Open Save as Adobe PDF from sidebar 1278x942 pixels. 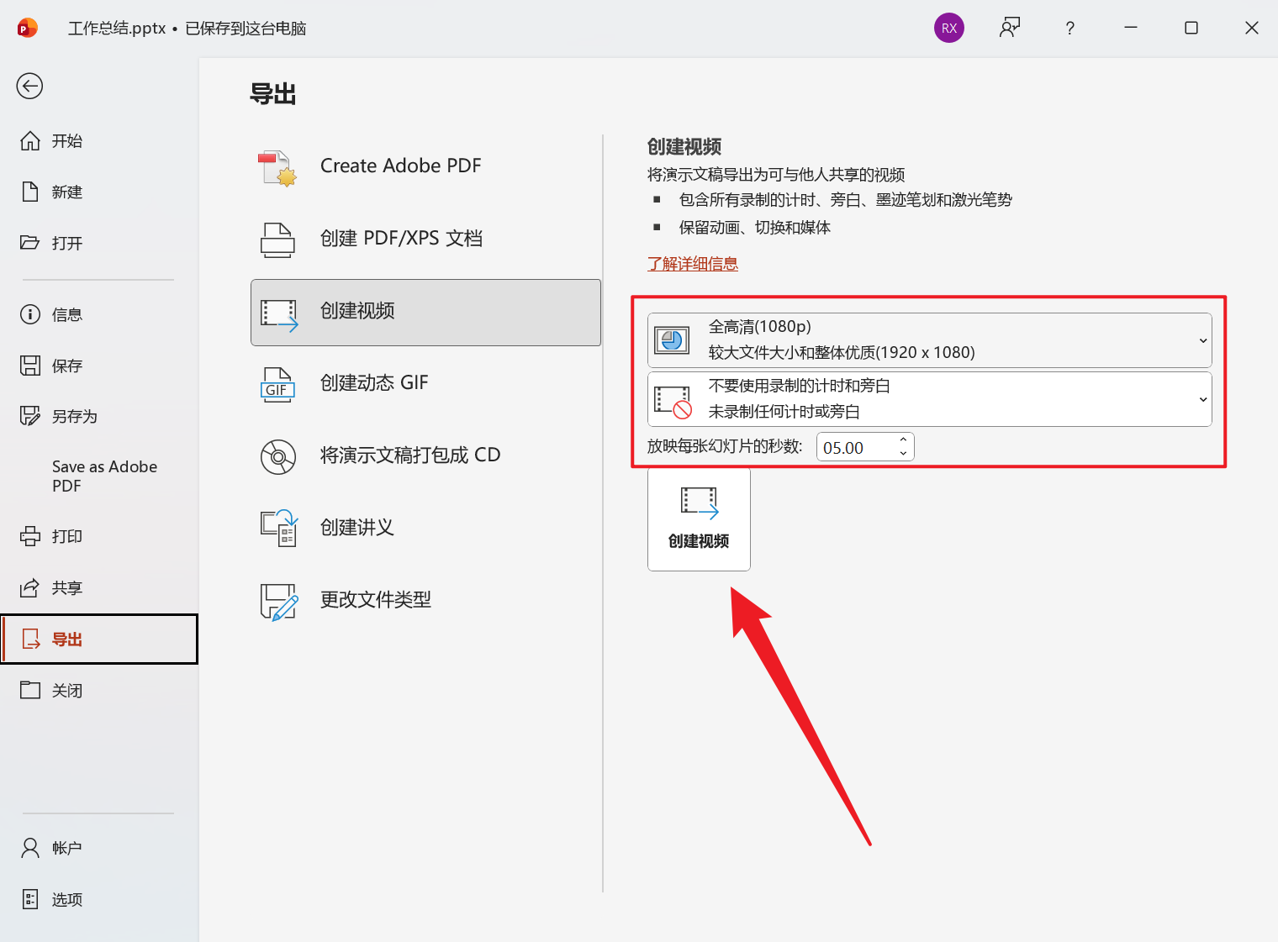[103, 476]
